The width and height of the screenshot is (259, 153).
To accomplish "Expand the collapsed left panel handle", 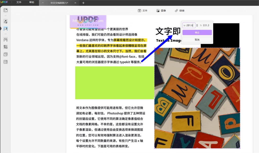I will pyautogui.click(x=1, y=29).
